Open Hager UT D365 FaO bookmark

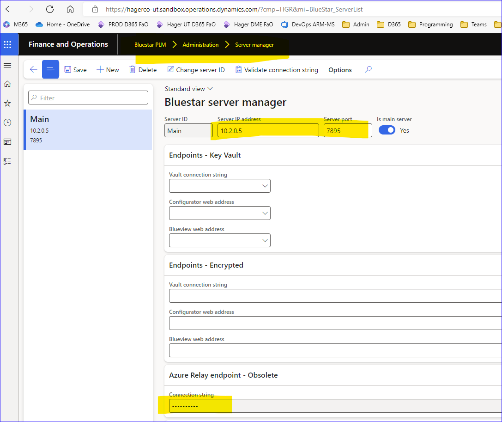coord(186,24)
